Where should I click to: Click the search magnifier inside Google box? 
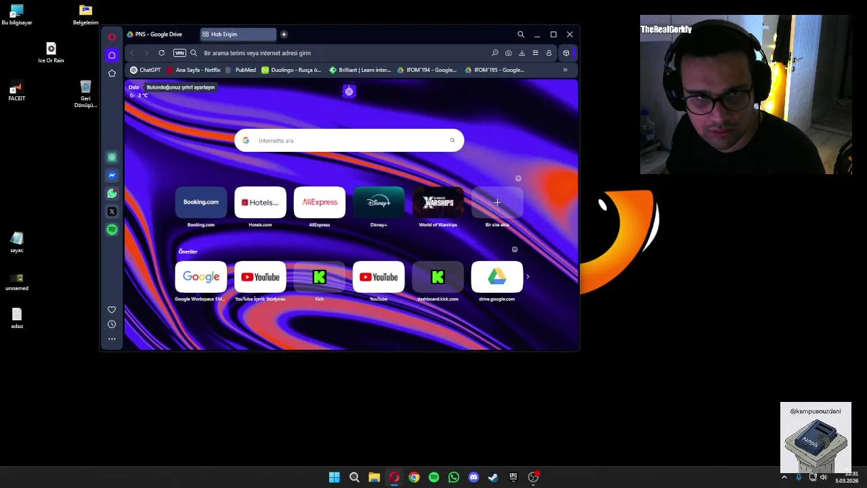452,140
